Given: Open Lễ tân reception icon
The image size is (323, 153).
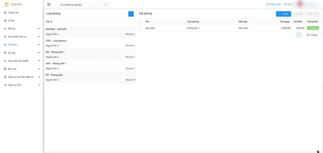Looking at the screenshot, I should point(5,21).
